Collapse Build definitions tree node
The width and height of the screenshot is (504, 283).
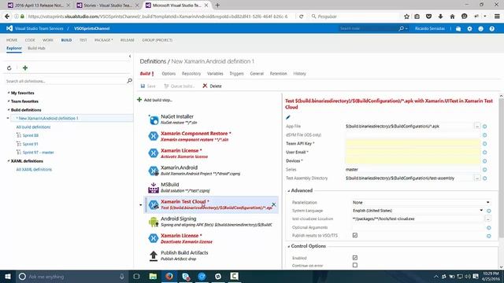click(9, 110)
